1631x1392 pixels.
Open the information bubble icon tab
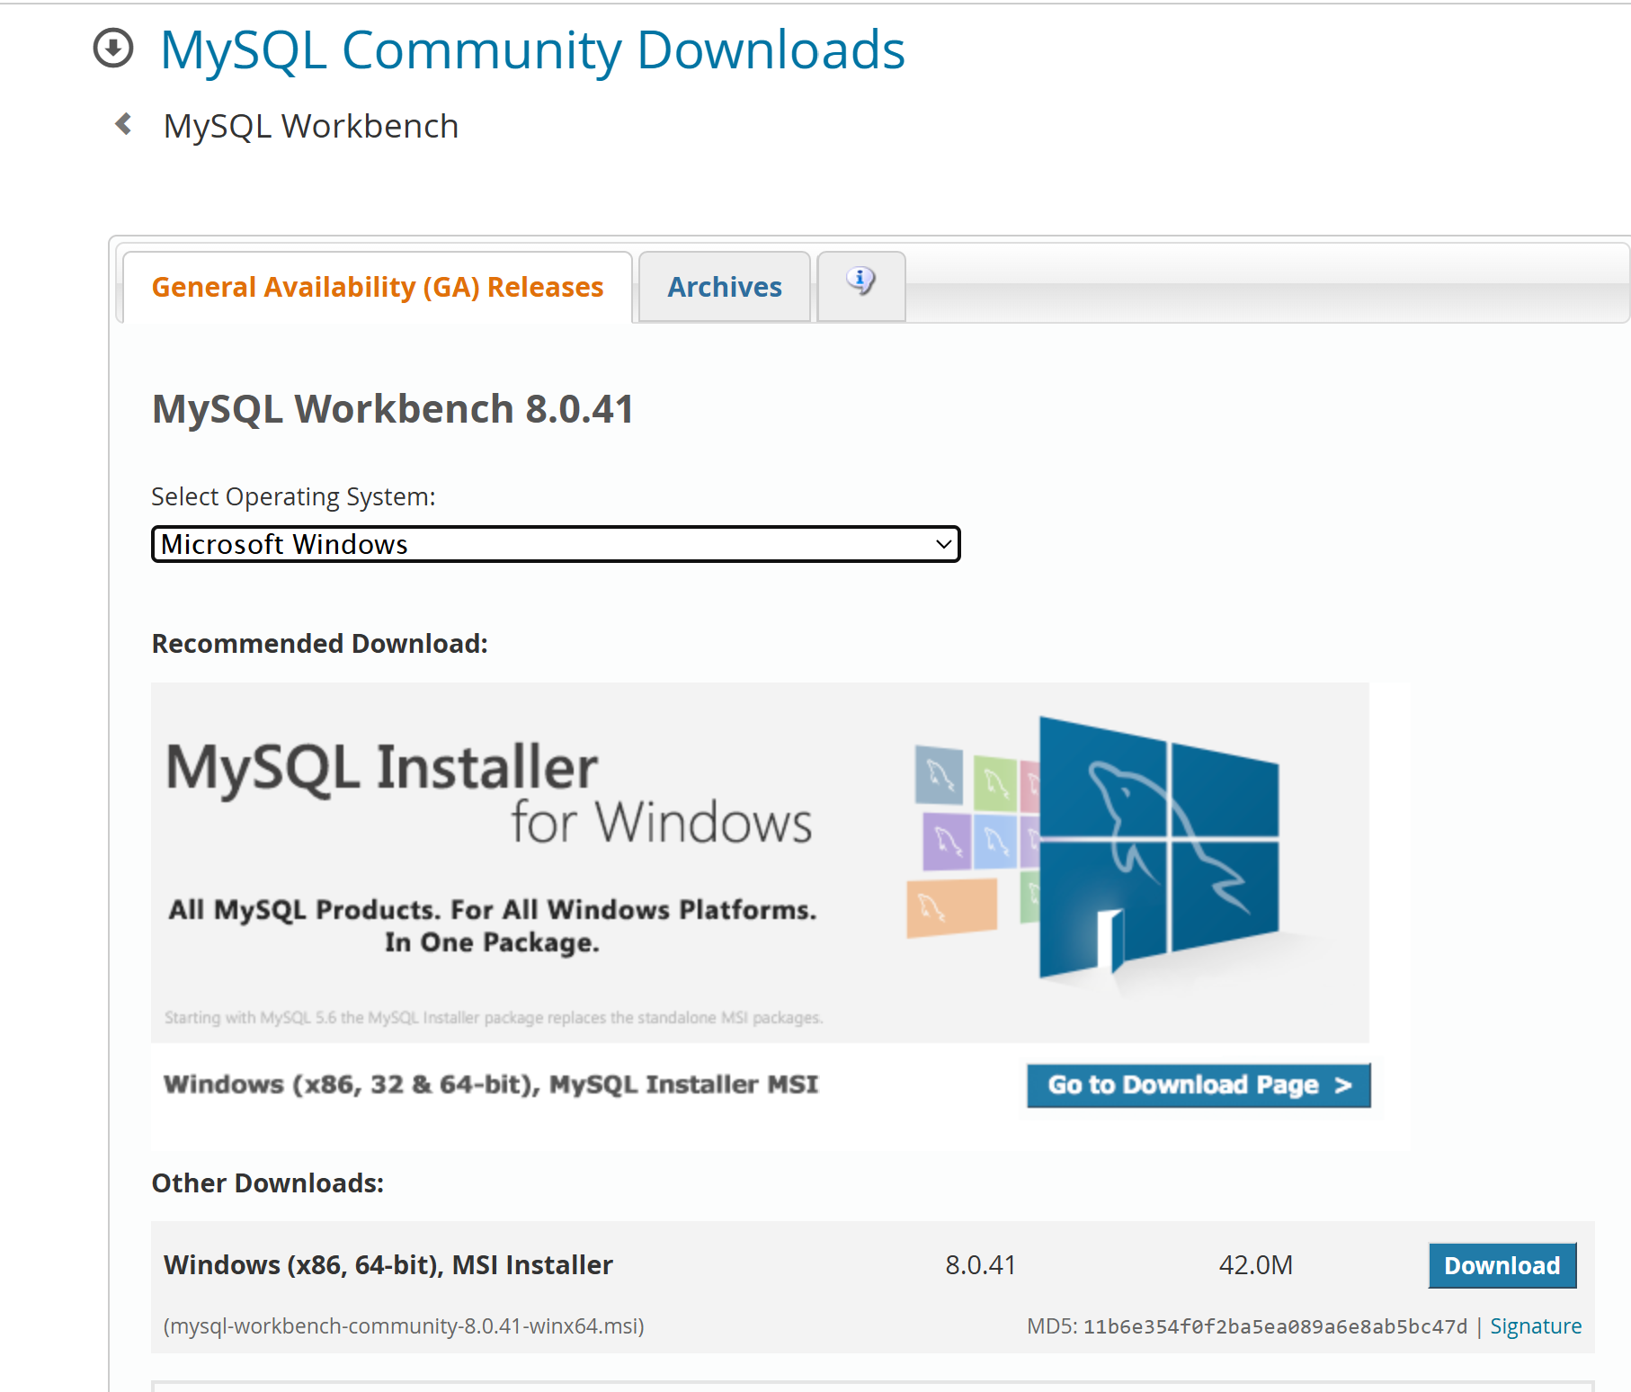point(860,286)
